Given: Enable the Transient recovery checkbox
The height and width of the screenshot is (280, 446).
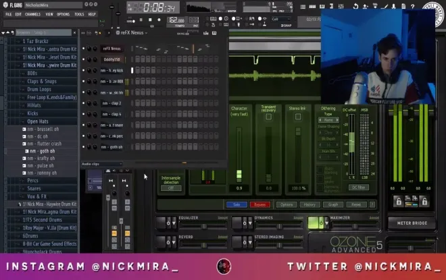Looking at the screenshot, I should [x=268, y=117].
